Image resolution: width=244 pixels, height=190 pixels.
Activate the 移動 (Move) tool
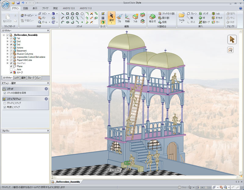(127, 18)
